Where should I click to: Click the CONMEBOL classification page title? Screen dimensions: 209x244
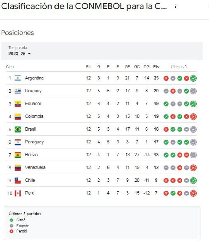coord(84,7)
